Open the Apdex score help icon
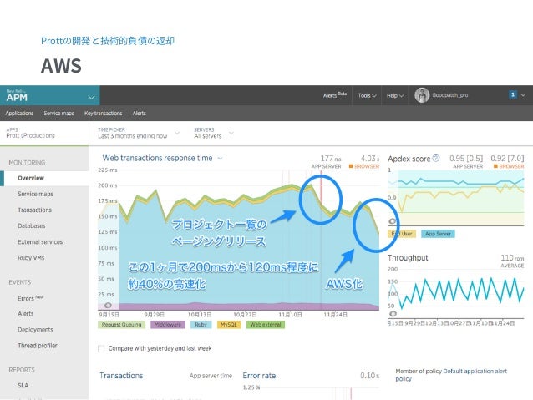Viewport: 533px width, 400px height. click(x=436, y=158)
